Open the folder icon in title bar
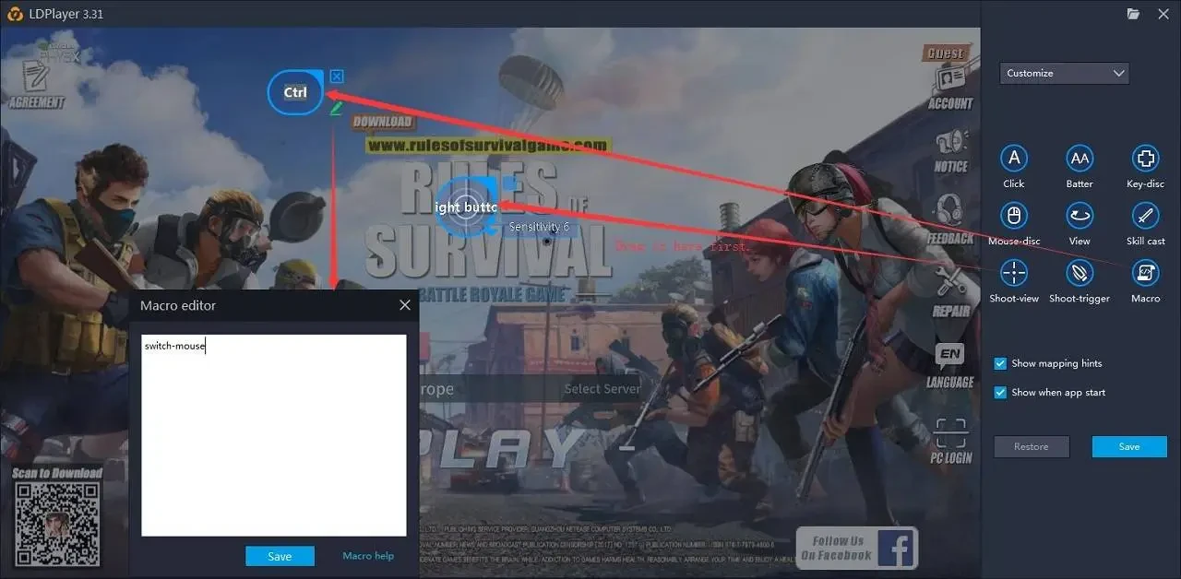The height and width of the screenshot is (579, 1181). [1133, 14]
